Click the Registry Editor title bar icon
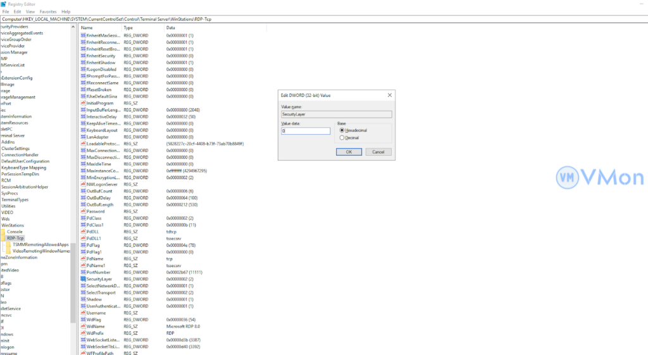Image resolution: width=648 pixels, height=355 pixels. 5,4
